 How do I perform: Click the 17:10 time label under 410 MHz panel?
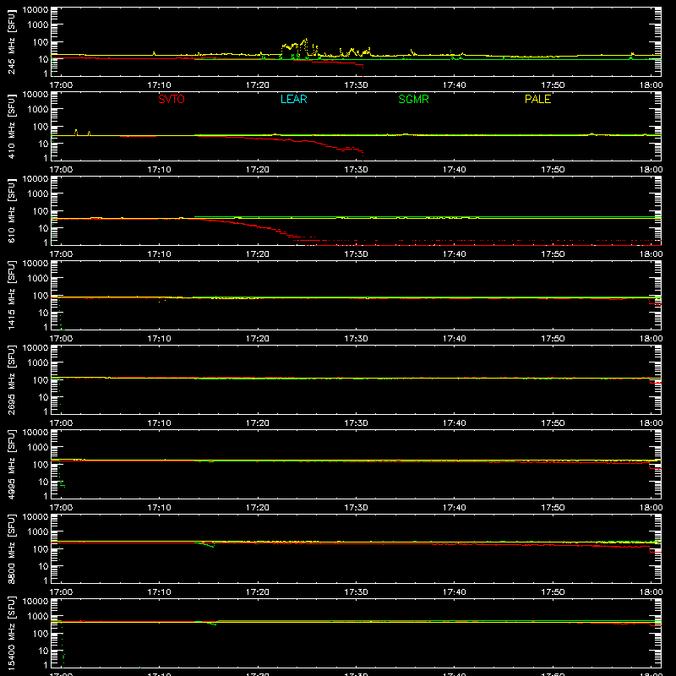(x=159, y=170)
